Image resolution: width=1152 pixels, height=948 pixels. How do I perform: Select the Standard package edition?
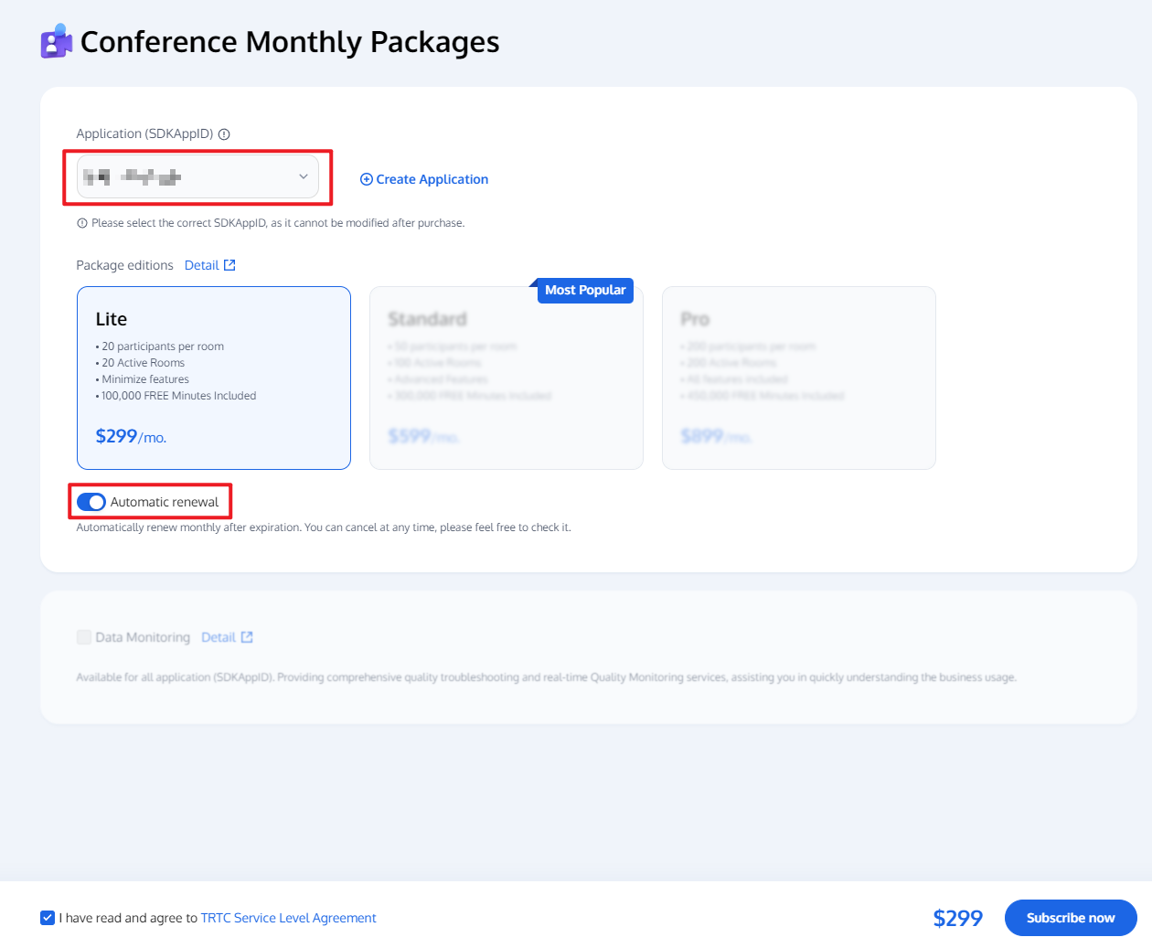[x=506, y=378]
